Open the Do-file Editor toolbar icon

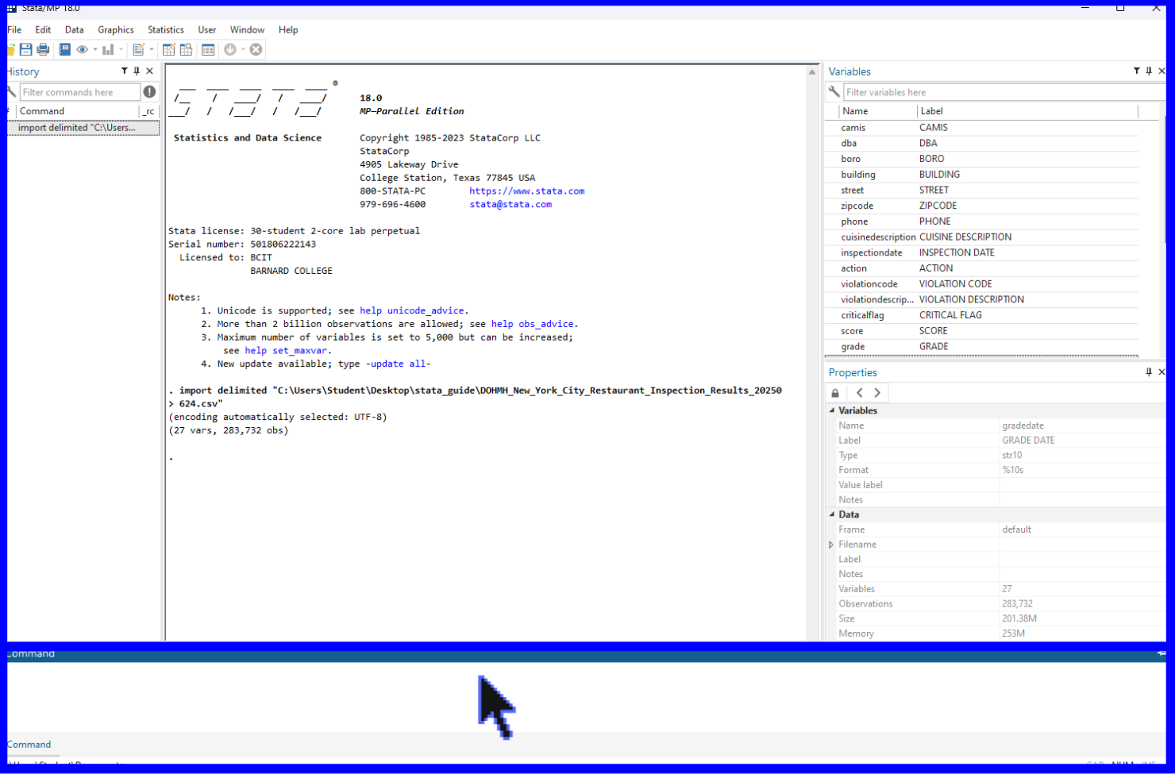138,49
